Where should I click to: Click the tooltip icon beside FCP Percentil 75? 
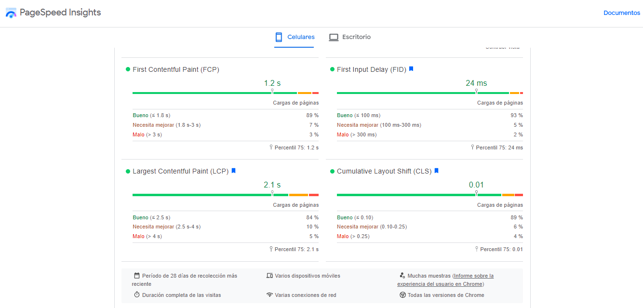(271, 147)
